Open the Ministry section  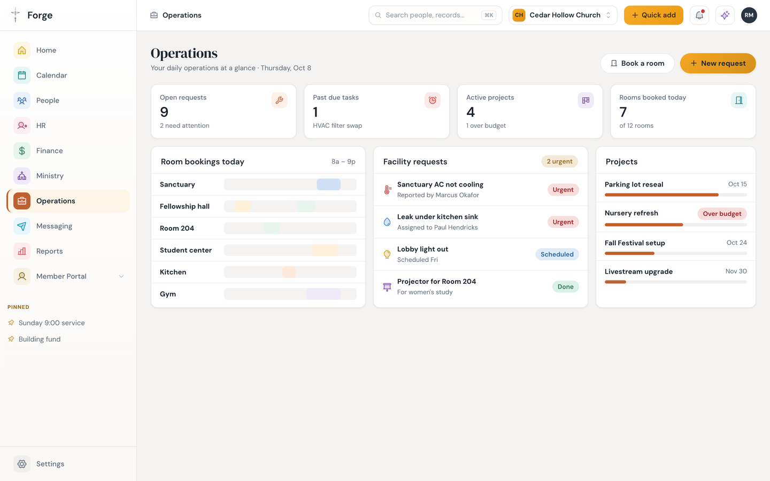pyautogui.click(x=68, y=176)
